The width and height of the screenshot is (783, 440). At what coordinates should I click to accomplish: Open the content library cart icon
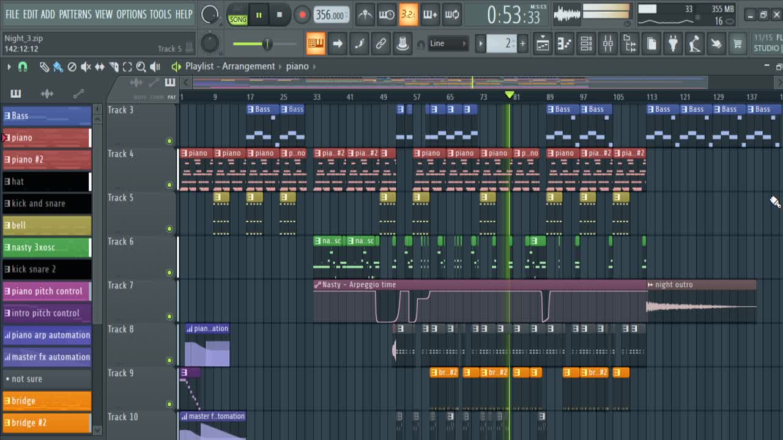click(738, 43)
